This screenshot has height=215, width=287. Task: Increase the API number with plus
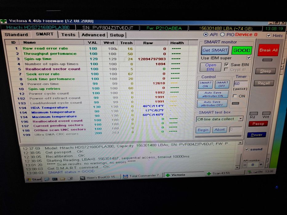point(261,165)
